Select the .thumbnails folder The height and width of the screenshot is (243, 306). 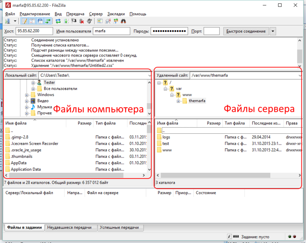[x=21, y=156]
